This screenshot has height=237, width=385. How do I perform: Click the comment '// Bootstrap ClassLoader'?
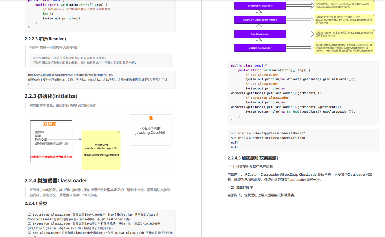pos(267,98)
